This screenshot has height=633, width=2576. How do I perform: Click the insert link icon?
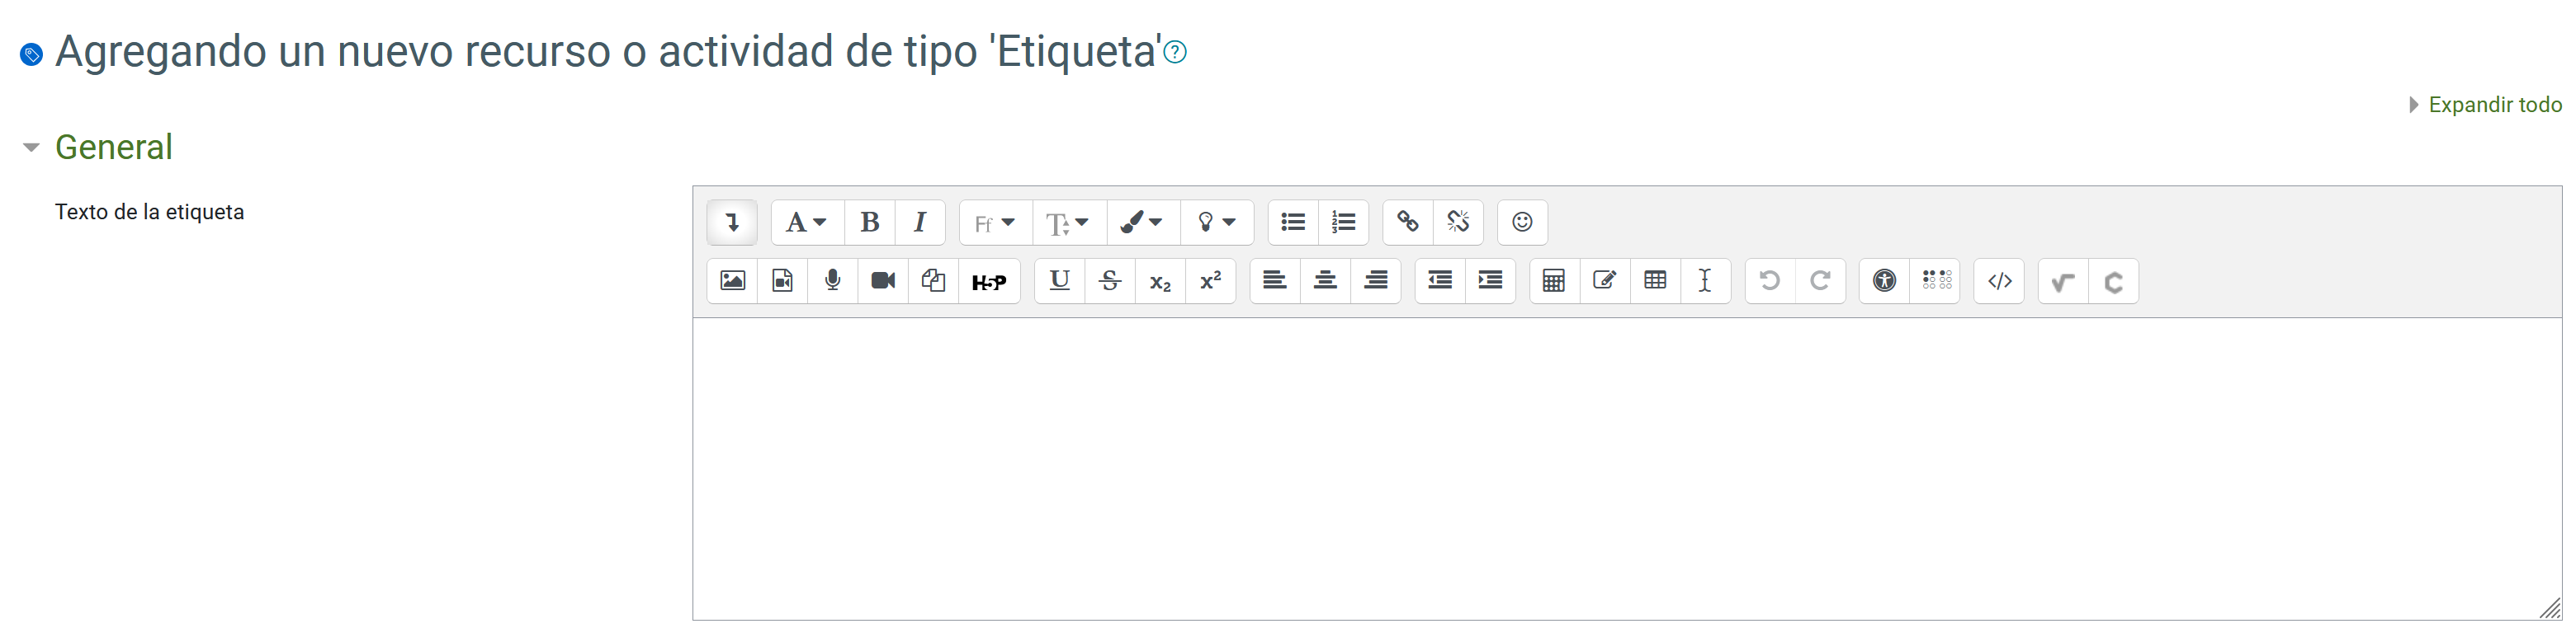[1408, 222]
